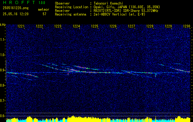The width and height of the screenshot is (193, 122).
Task: Click the 1223 time marker
Action: [x=58, y=26]
